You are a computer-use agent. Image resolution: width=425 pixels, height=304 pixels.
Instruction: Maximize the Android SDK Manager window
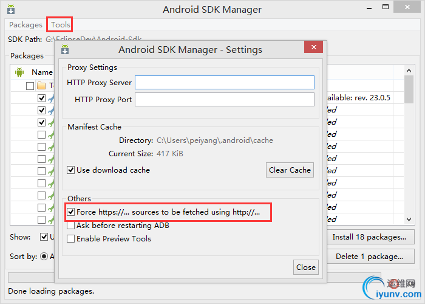386,7
